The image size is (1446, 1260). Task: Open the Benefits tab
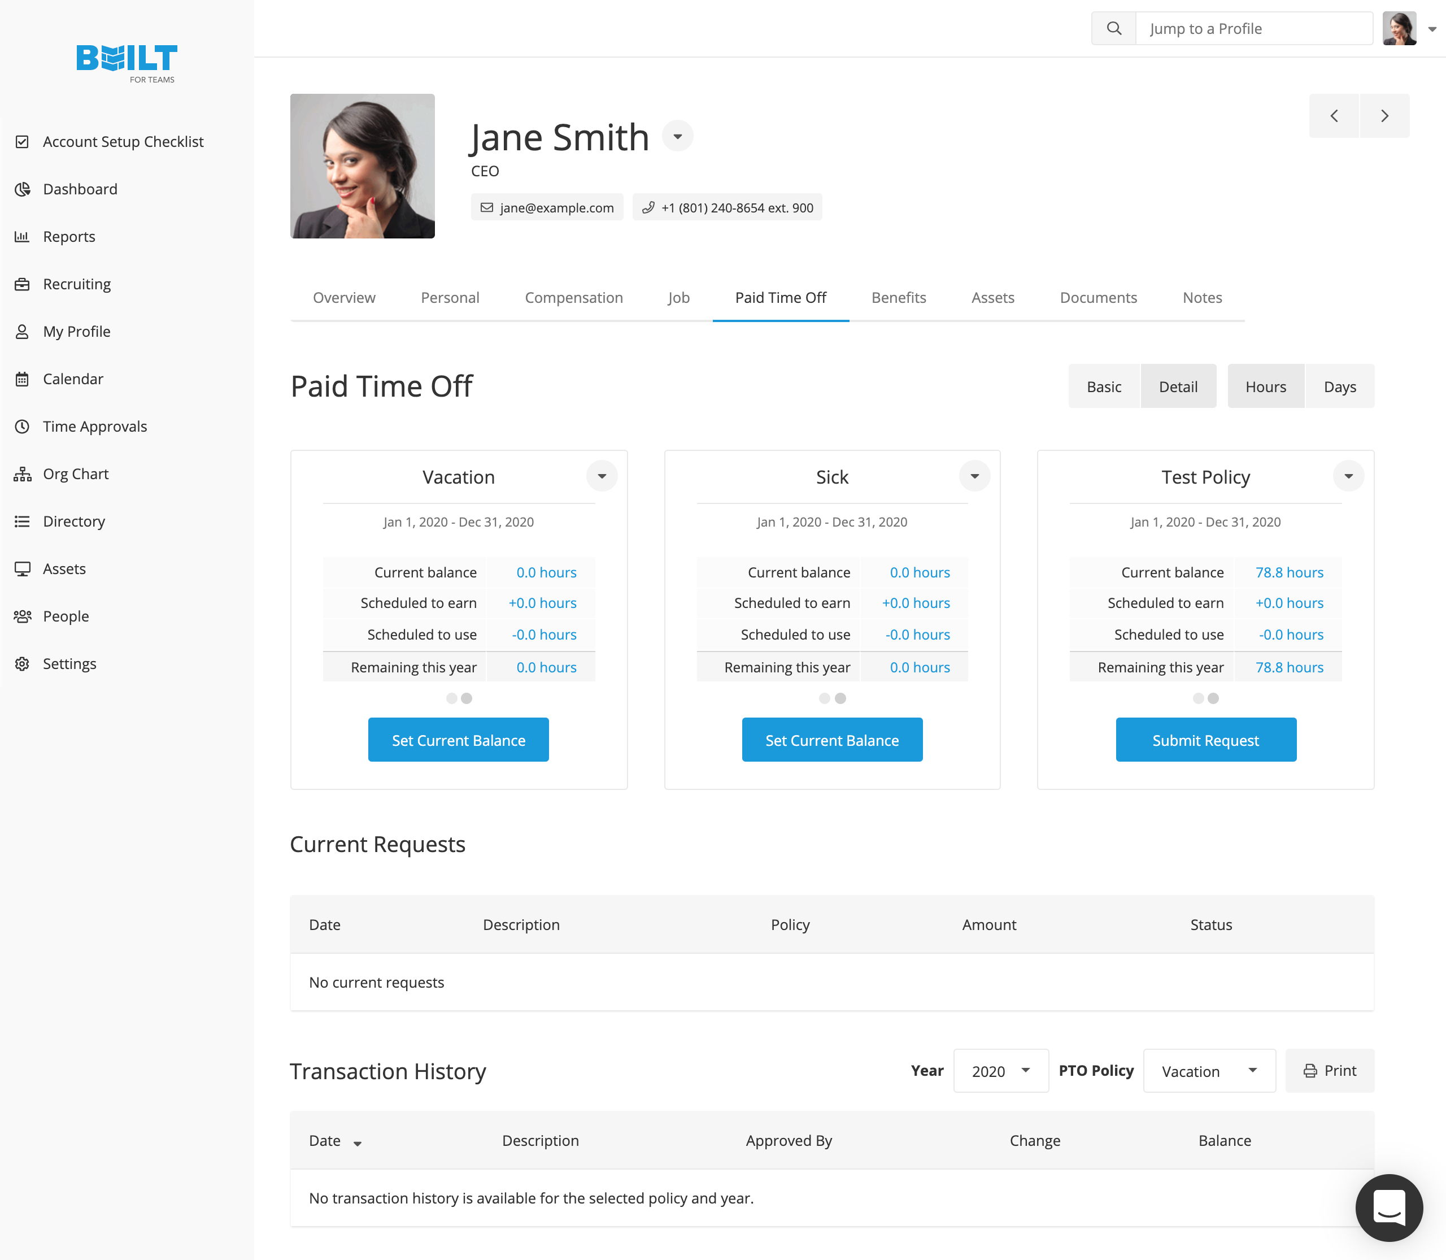click(x=899, y=297)
